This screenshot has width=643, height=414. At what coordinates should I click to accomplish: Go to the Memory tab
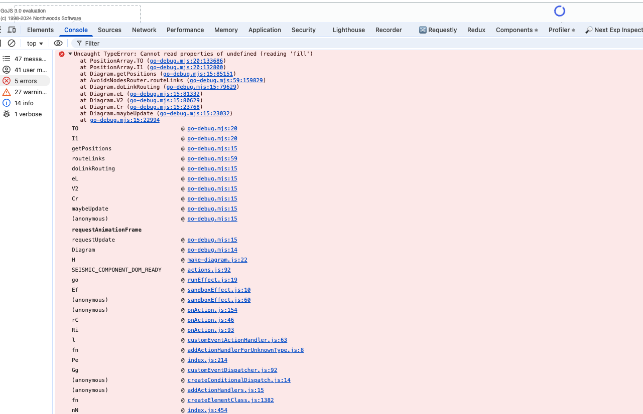point(226,30)
